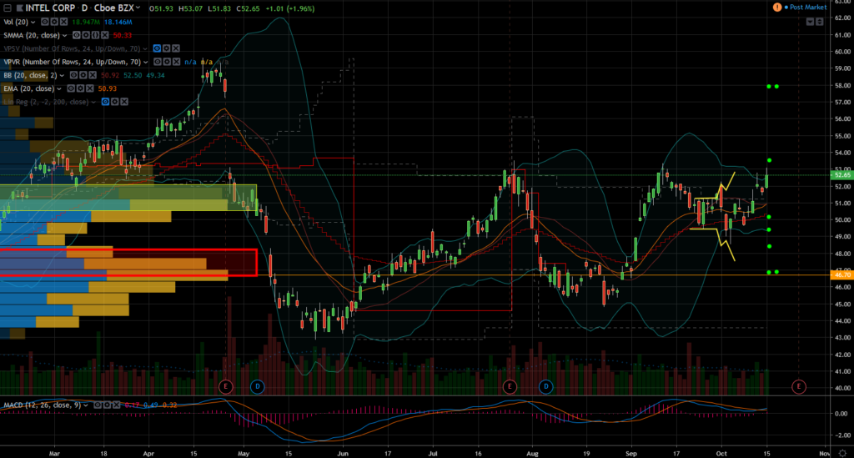Image resolution: width=854 pixels, height=458 pixels.
Task: Toggle VPVR visibility eye
Action: pyautogui.click(x=158, y=62)
